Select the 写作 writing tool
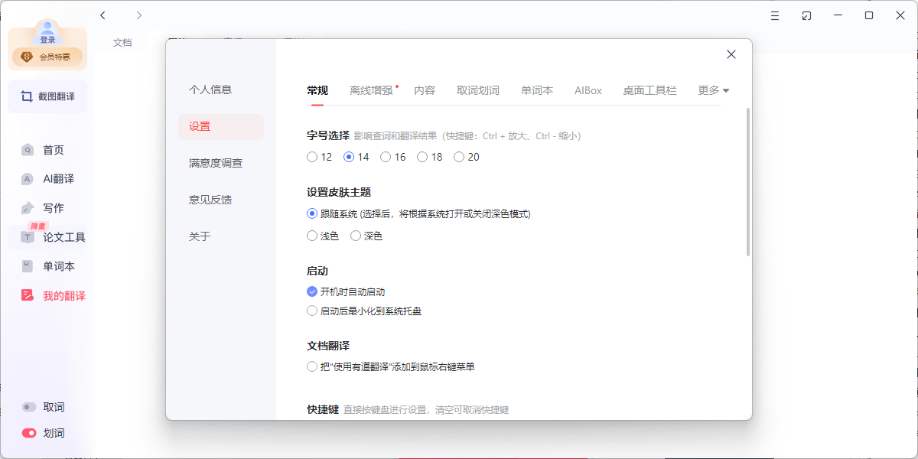The image size is (918, 459). [x=47, y=207]
